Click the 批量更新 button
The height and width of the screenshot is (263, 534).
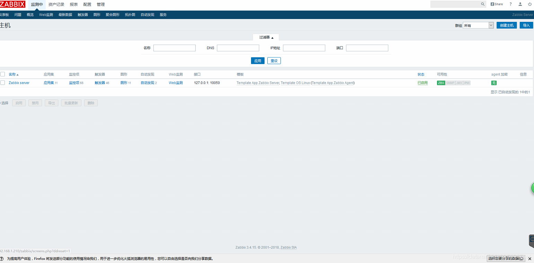(x=71, y=103)
